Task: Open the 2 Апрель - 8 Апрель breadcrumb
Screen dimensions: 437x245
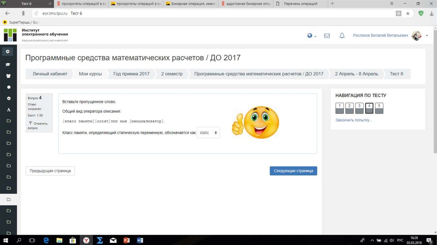Action: pyautogui.click(x=356, y=74)
